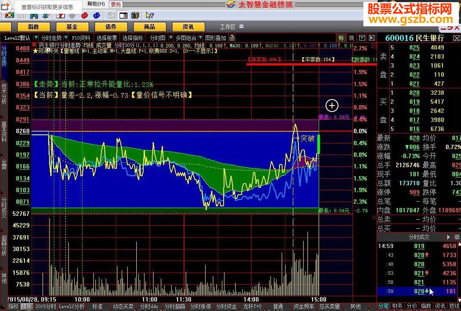This screenshot has width=461, height=311.
Task: Open the books library icon
Action: pyautogui.click(x=135, y=15)
